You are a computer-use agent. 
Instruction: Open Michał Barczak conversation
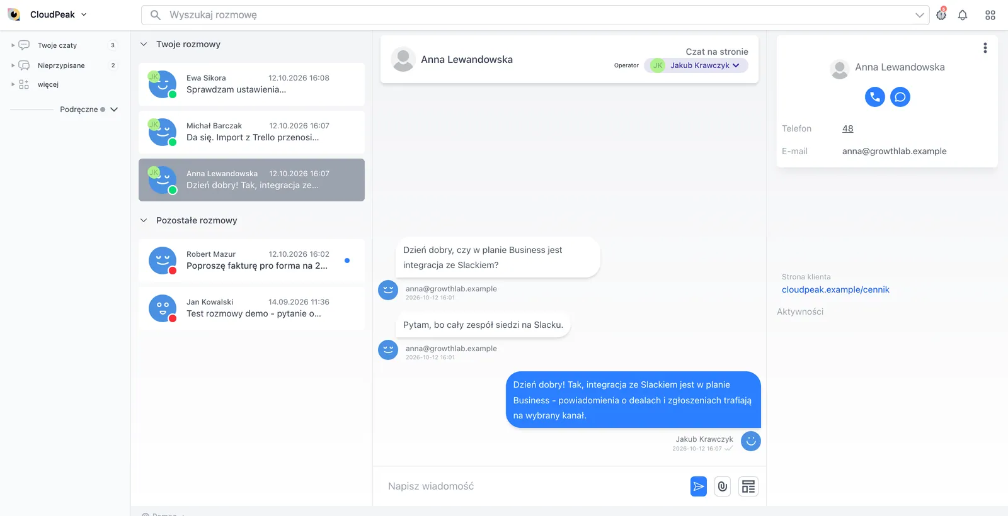click(251, 132)
